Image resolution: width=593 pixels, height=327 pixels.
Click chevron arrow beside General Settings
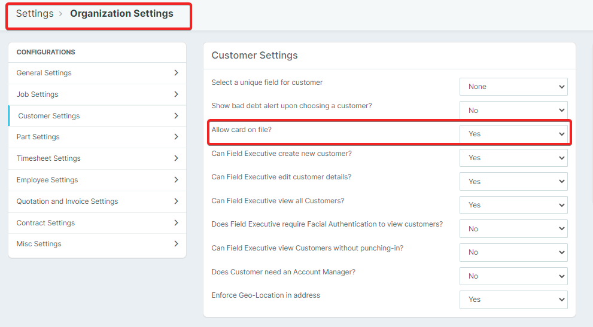click(x=176, y=73)
